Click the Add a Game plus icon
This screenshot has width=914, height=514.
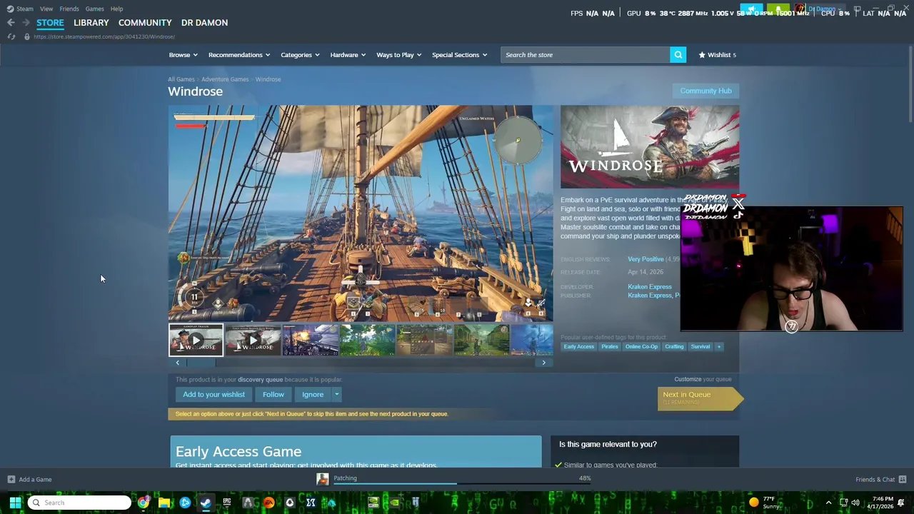(x=11, y=480)
